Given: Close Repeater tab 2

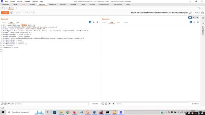Looking at the screenshot, I should click(x=12, y=8).
